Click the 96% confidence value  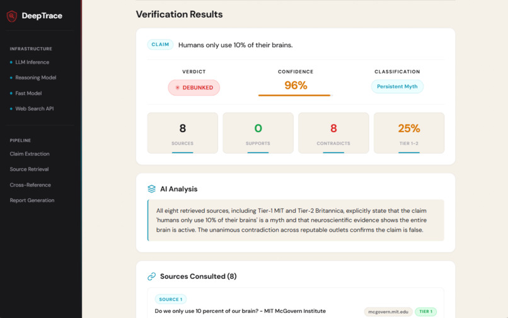296,86
